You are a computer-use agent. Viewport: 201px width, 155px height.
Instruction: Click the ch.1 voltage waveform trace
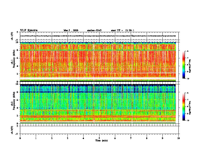click(98, 36)
